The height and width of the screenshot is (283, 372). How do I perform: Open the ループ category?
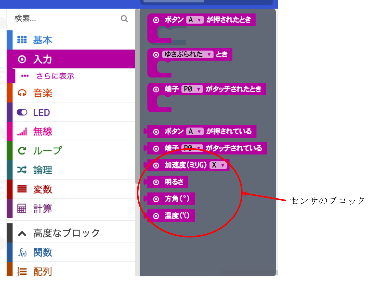[x=71, y=151]
